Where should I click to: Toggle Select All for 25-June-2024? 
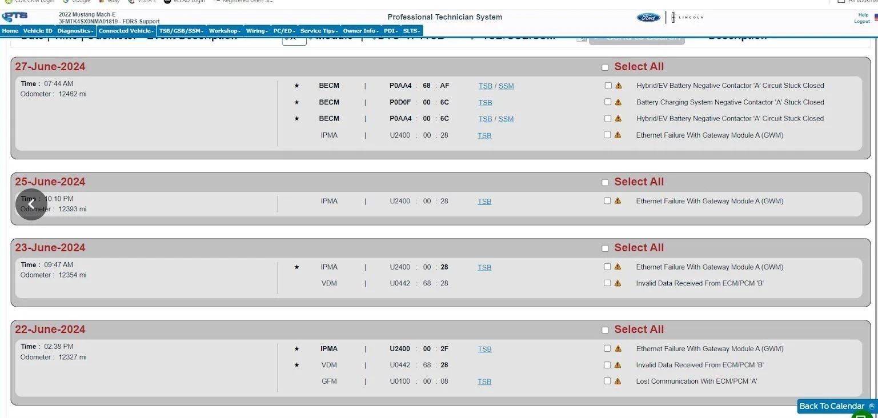(x=605, y=183)
